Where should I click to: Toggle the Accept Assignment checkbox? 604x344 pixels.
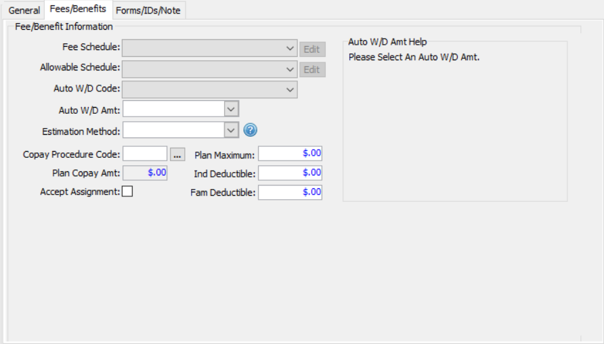pos(127,192)
